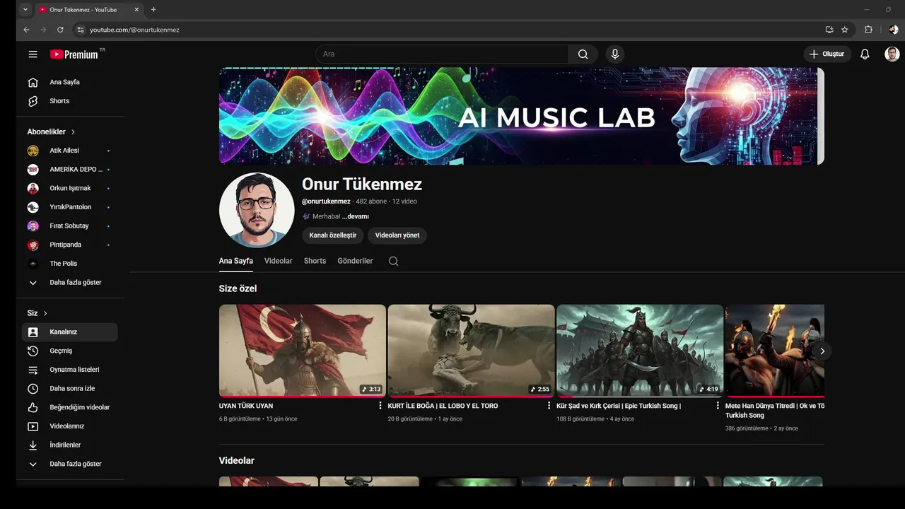905x509 pixels.
Task: Open Kür Şad ve Kırk Çerisi title
Action: tap(619, 406)
